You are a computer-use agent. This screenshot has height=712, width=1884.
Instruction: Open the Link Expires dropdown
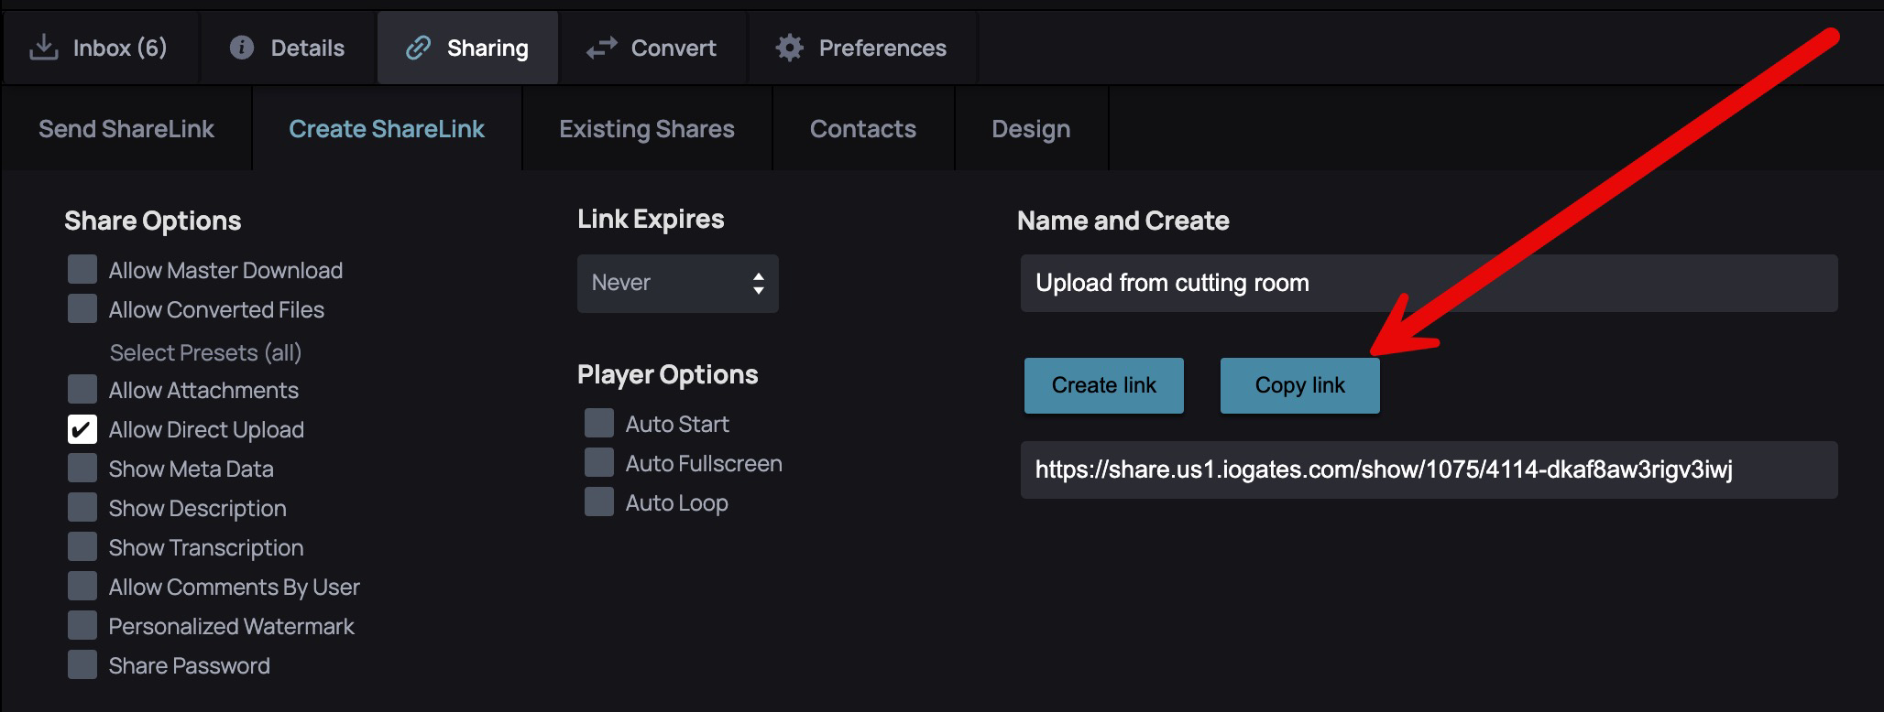(677, 284)
